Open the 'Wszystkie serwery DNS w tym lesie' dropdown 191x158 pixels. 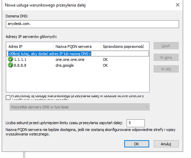click(x=79, y=107)
